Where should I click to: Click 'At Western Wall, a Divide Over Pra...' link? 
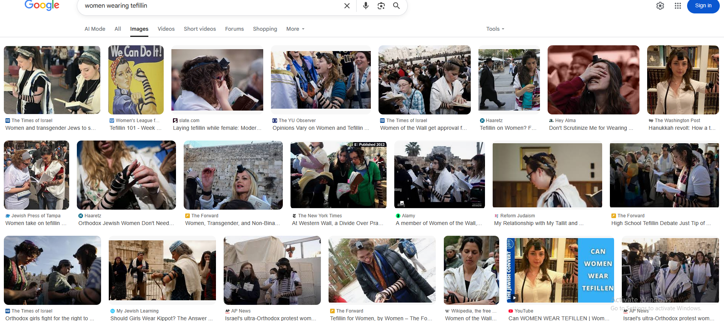pos(338,223)
